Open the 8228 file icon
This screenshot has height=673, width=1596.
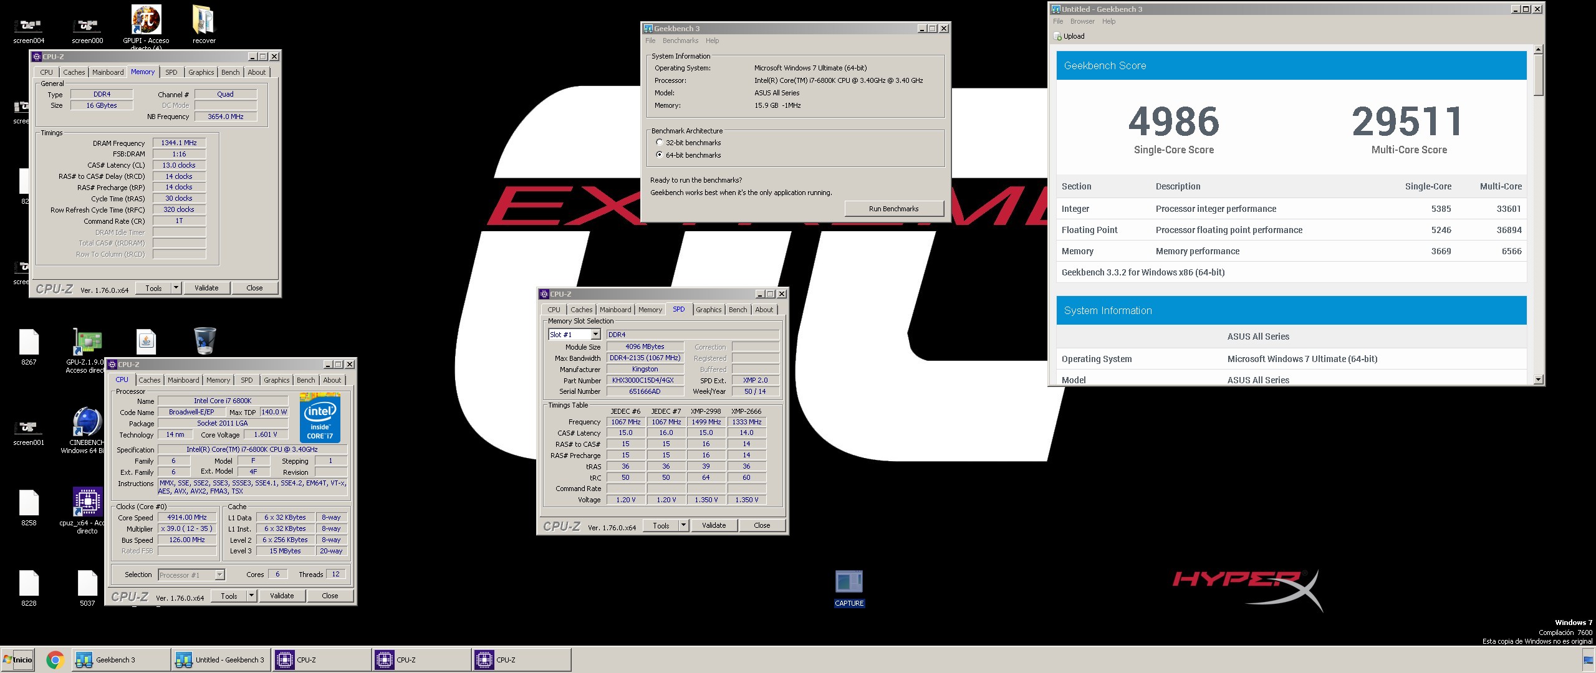29,588
